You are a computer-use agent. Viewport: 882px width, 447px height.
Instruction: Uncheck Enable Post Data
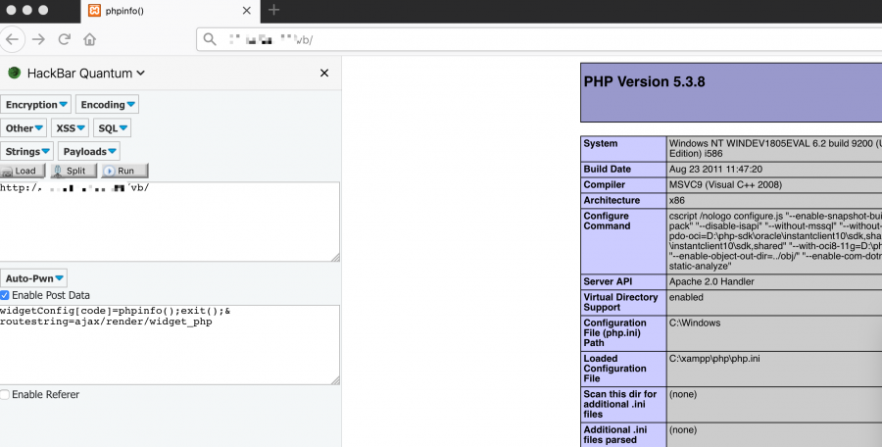6,295
